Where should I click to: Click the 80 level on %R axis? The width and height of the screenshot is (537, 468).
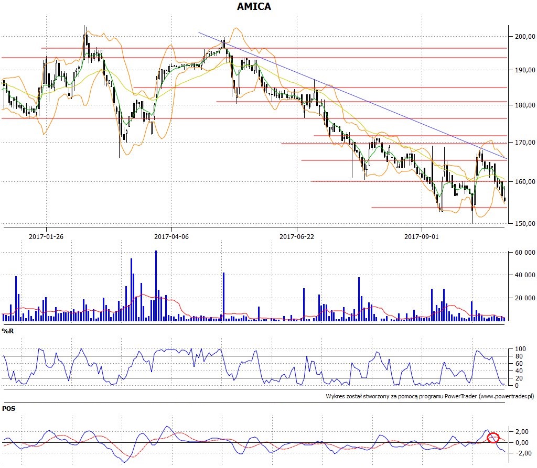(x=519, y=356)
